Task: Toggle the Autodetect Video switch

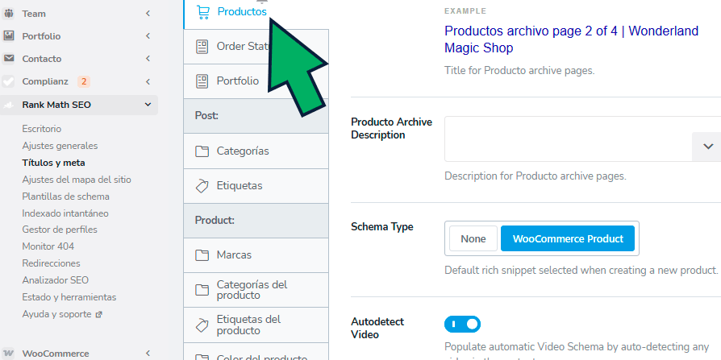Action: tap(462, 325)
